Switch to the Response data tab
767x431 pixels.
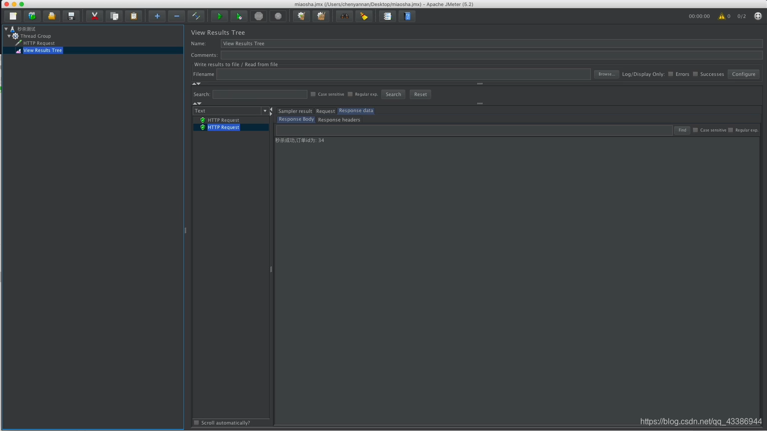pyautogui.click(x=356, y=111)
